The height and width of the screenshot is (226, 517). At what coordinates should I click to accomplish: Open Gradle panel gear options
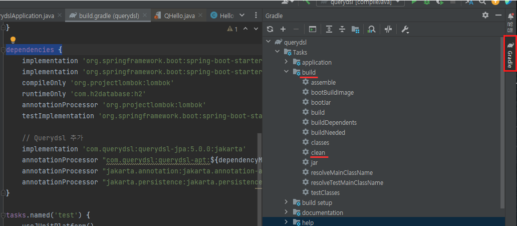pos(485,15)
